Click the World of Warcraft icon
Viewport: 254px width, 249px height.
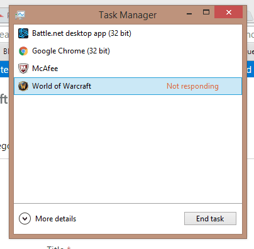pos(23,86)
